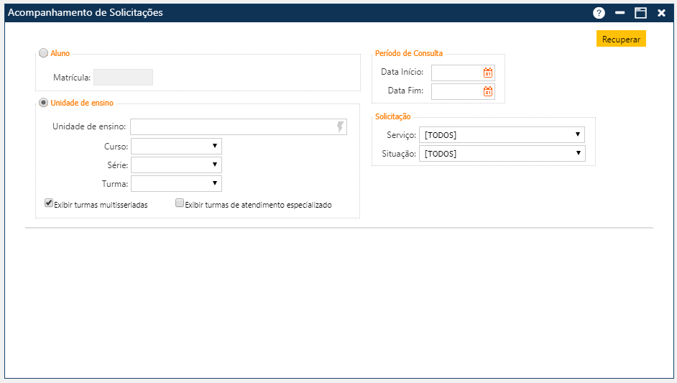Click the Data Início text field
This screenshot has height=383, width=677.
456,73
